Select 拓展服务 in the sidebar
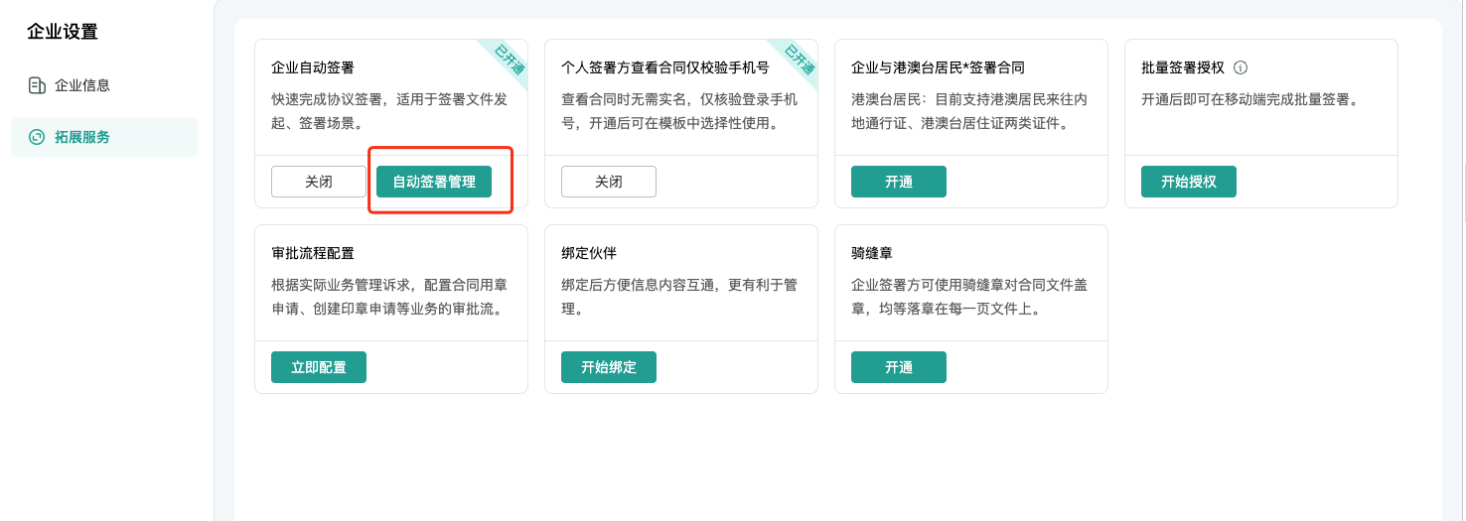This screenshot has width=1466, height=521. click(104, 137)
